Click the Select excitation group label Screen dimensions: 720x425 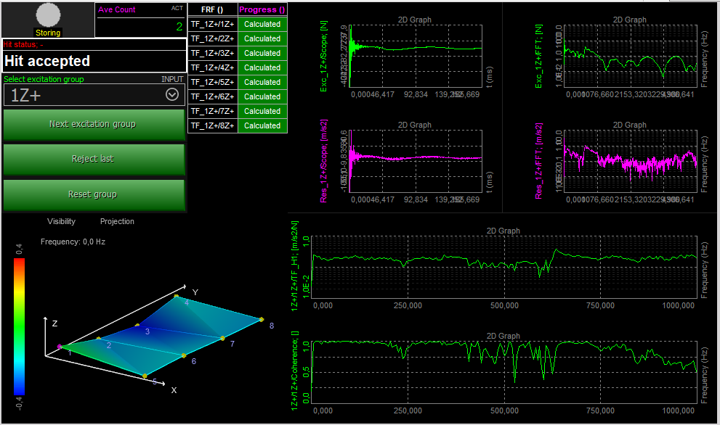click(44, 79)
